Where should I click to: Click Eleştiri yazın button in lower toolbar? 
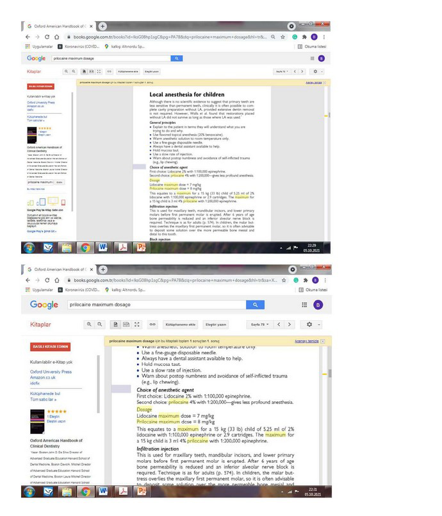tap(216, 325)
